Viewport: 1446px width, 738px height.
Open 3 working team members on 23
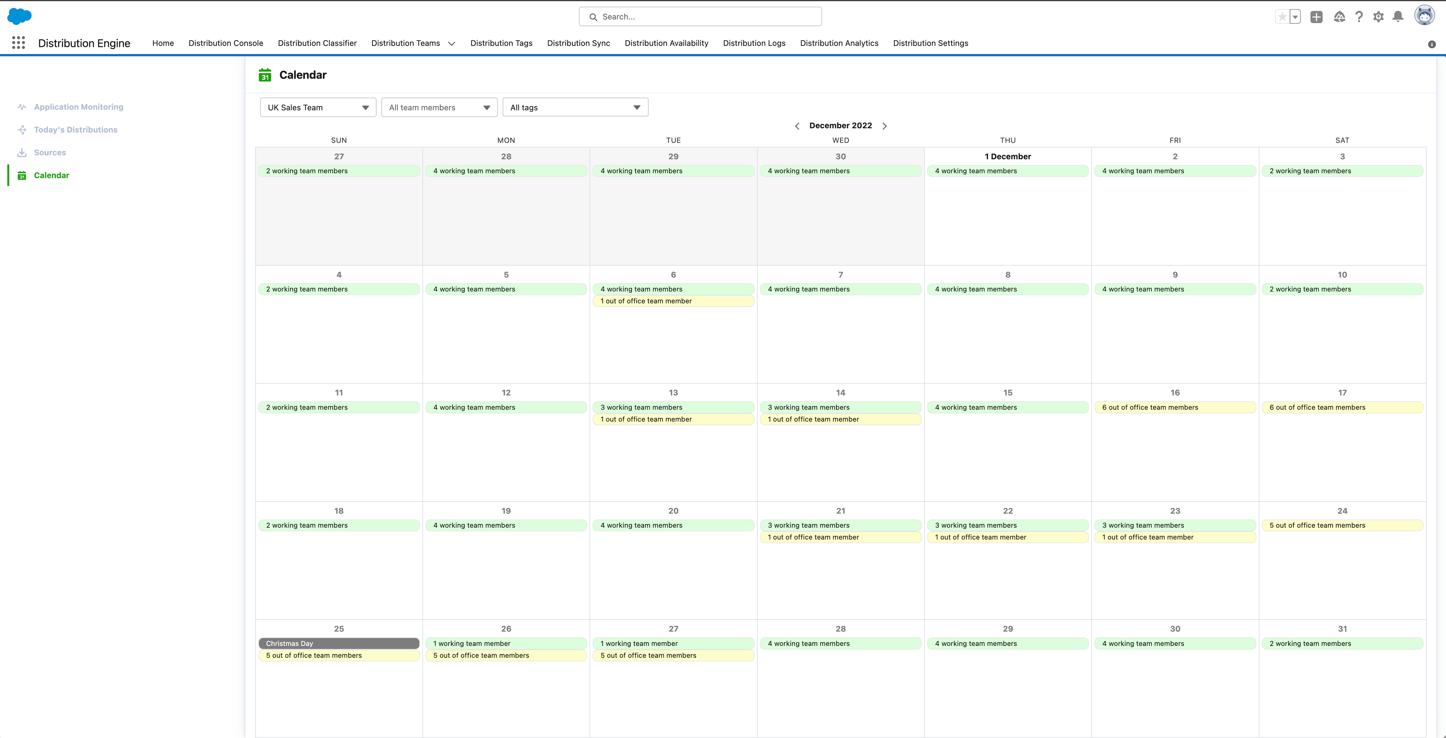[1175, 525]
